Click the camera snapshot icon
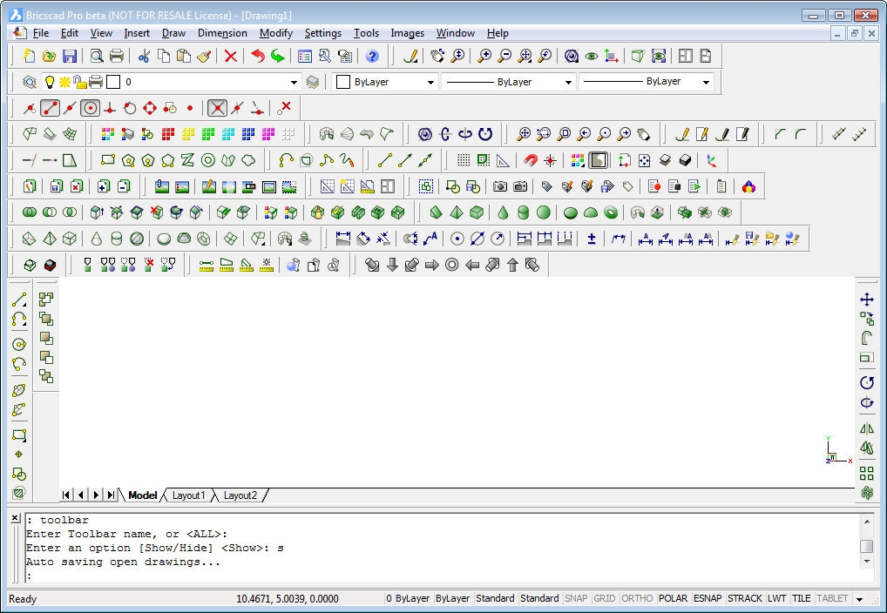Image resolution: width=887 pixels, height=613 pixels. click(x=499, y=186)
